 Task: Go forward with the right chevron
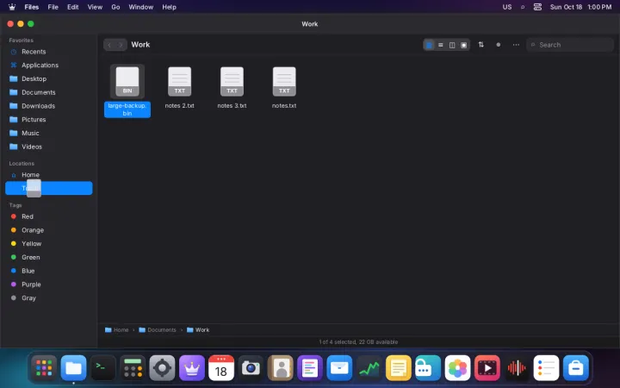tap(121, 45)
